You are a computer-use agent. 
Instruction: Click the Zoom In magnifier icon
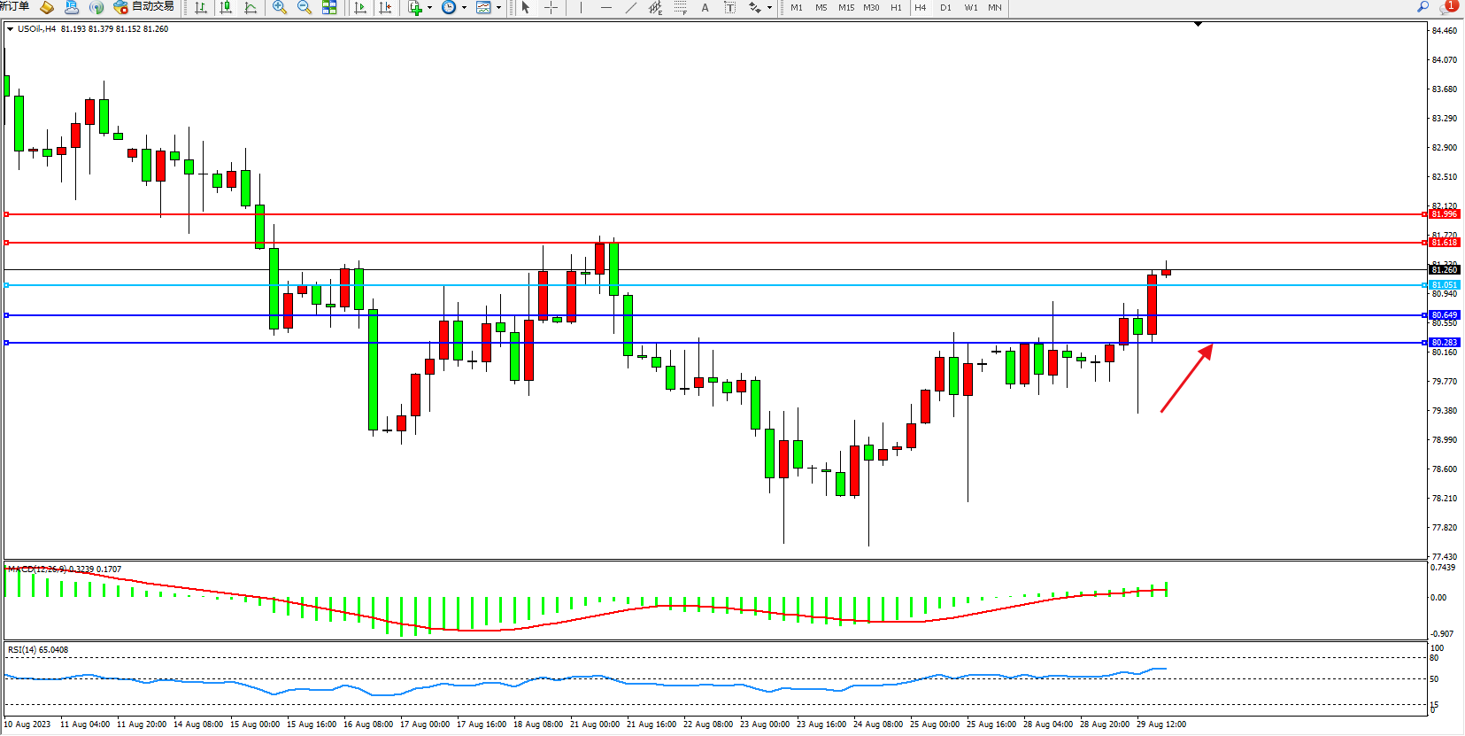click(280, 8)
